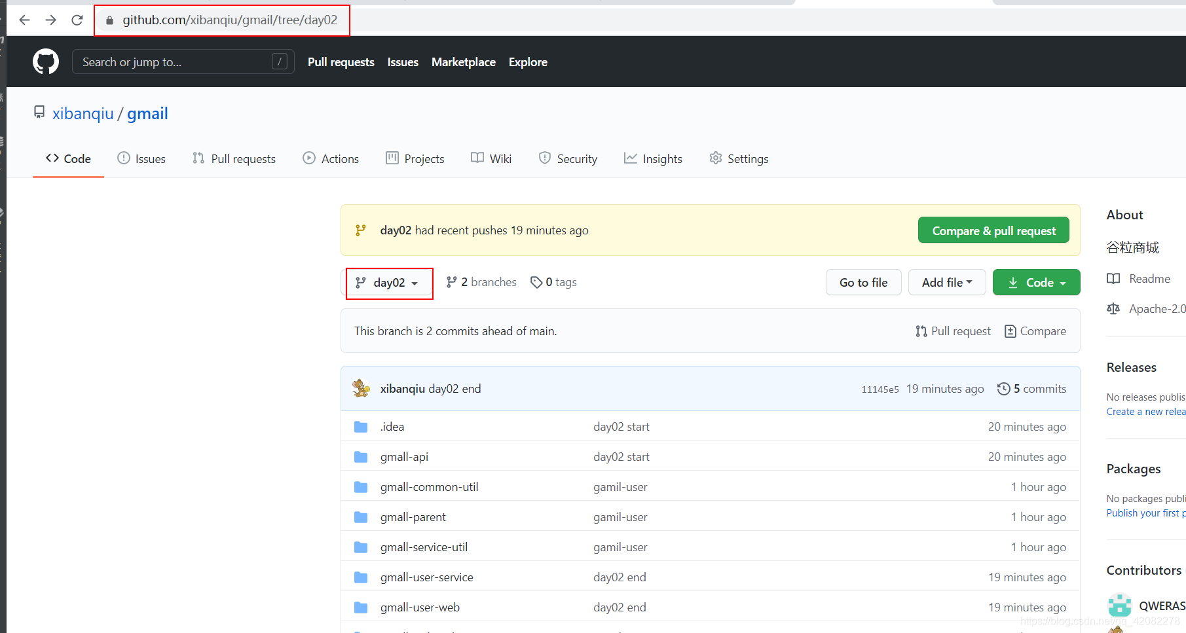Click the branch icon in the yellow banner
The image size is (1186, 633).
(x=360, y=230)
